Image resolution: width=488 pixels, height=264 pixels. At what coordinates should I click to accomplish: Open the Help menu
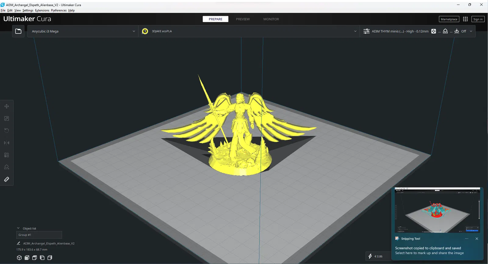pos(71,10)
